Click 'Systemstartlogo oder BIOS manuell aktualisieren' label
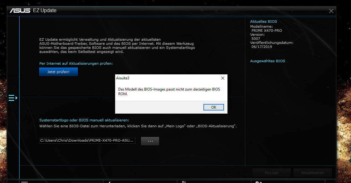351x183 pixels. [84, 120]
